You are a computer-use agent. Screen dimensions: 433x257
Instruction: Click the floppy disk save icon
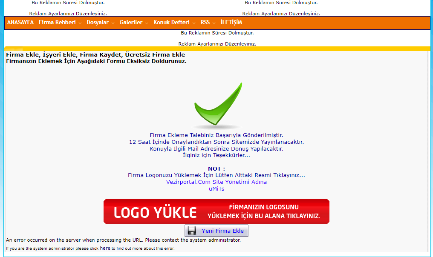click(192, 231)
